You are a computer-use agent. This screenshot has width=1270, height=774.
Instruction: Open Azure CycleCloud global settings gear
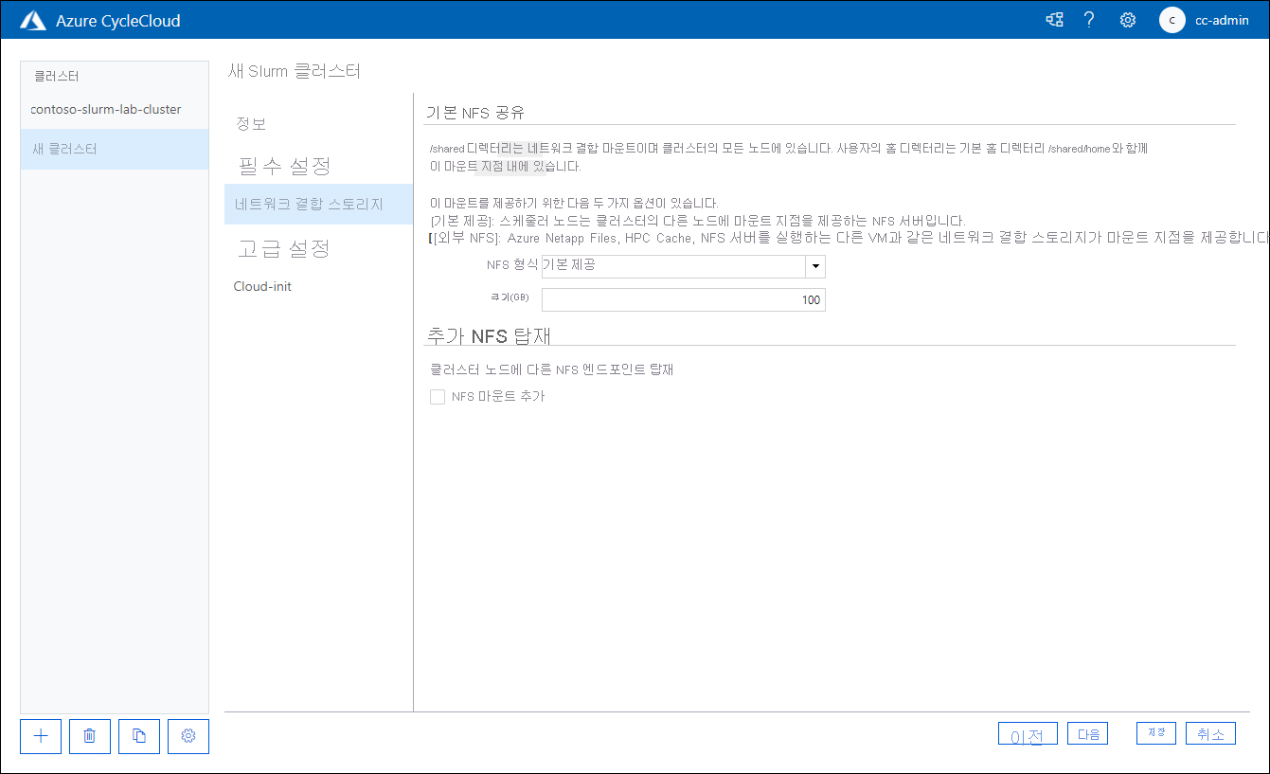click(x=1127, y=19)
